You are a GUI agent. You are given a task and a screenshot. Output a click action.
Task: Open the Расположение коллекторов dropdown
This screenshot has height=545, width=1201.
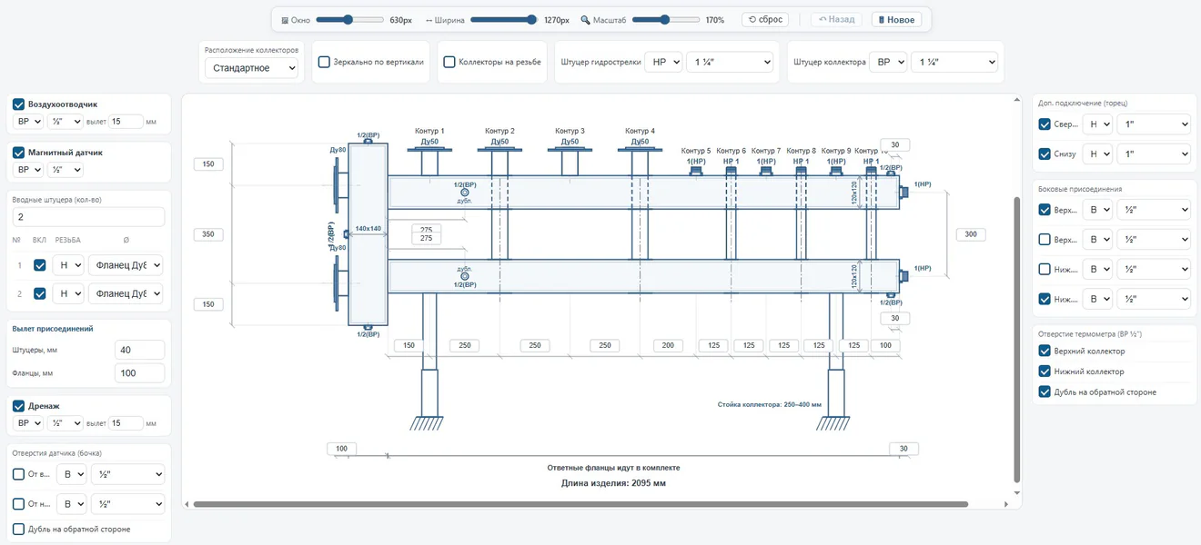251,67
